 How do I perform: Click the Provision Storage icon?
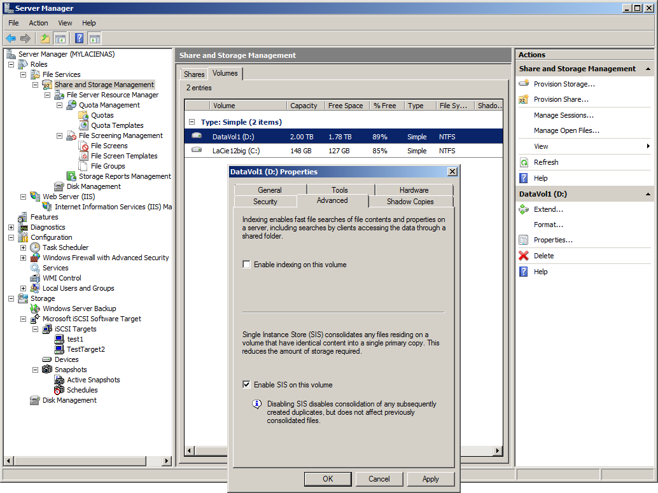(x=524, y=83)
